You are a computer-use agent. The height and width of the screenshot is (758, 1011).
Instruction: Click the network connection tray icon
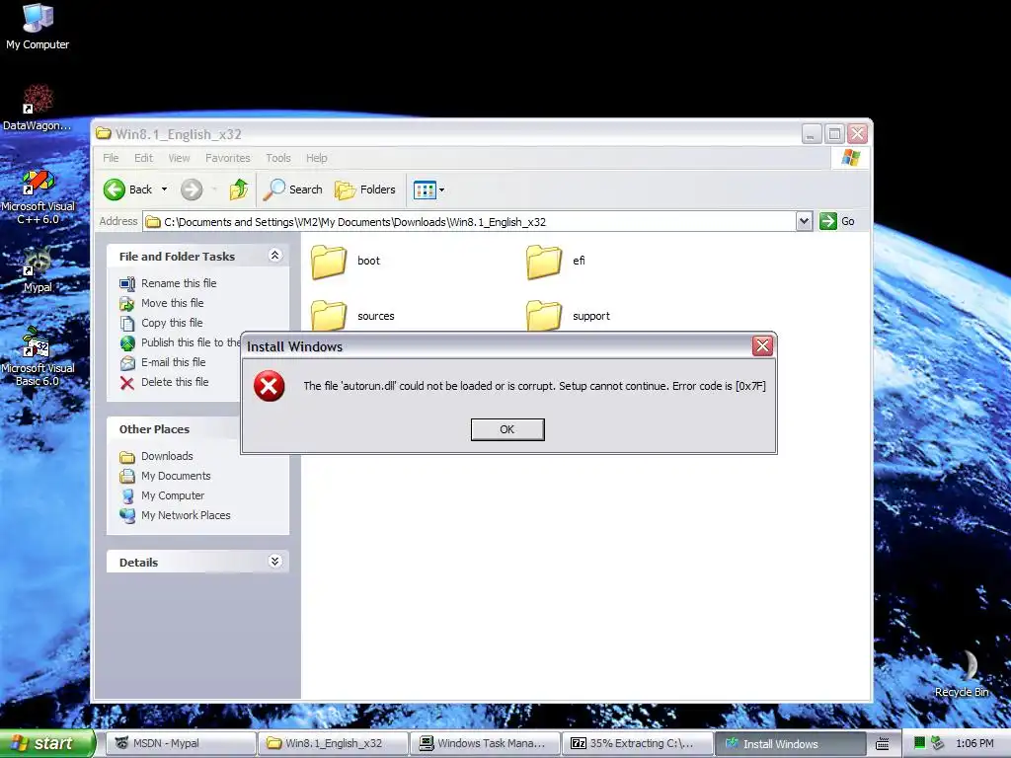(x=937, y=743)
